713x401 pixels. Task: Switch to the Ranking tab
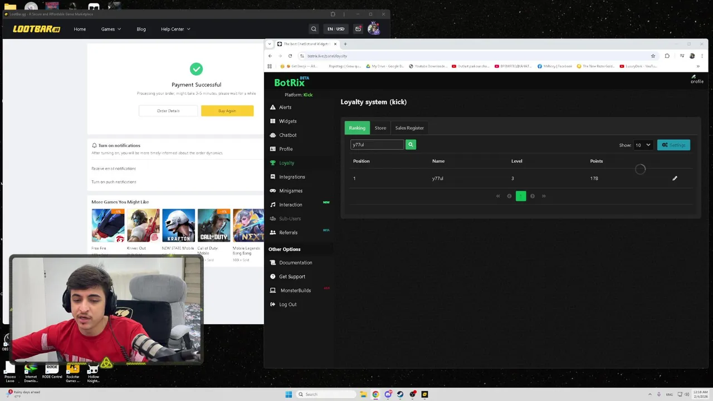click(357, 128)
